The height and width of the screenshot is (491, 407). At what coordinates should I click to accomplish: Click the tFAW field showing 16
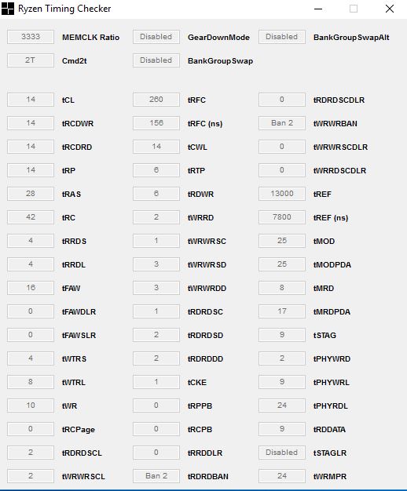point(31,288)
